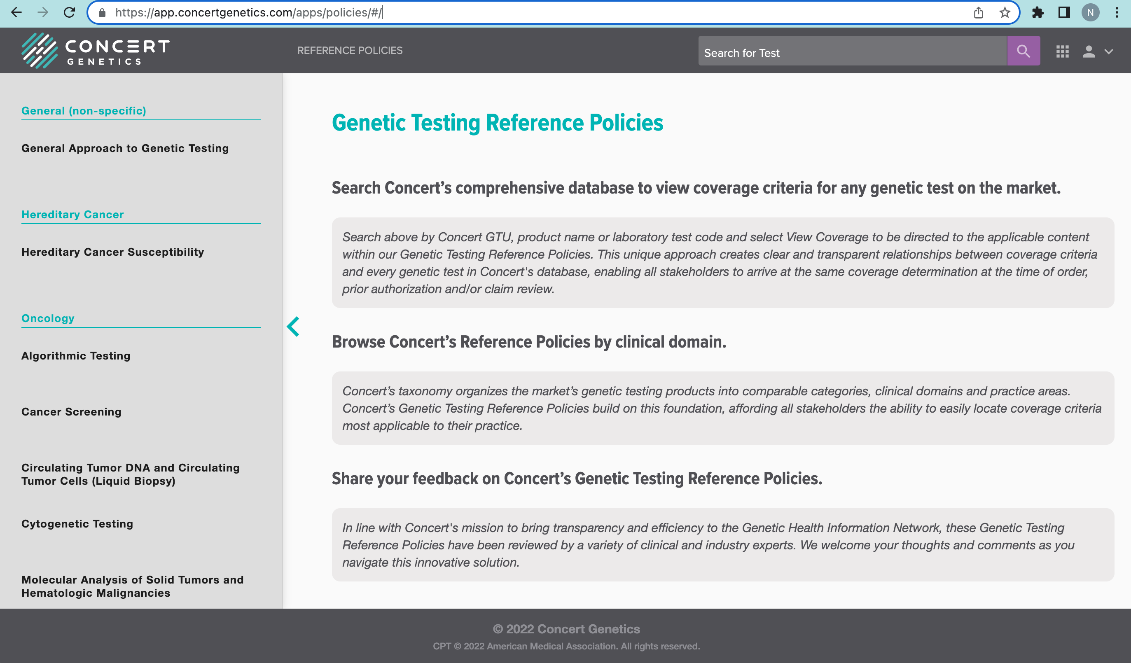This screenshot has width=1131, height=663.
Task: Bookmark the page with the star icon
Action: point(1005,13)
